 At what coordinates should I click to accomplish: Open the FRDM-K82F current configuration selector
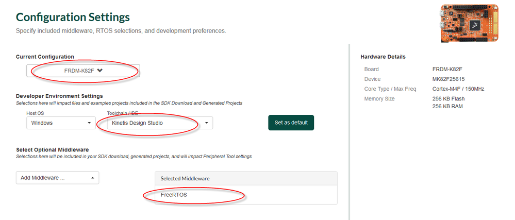(83, 71)
